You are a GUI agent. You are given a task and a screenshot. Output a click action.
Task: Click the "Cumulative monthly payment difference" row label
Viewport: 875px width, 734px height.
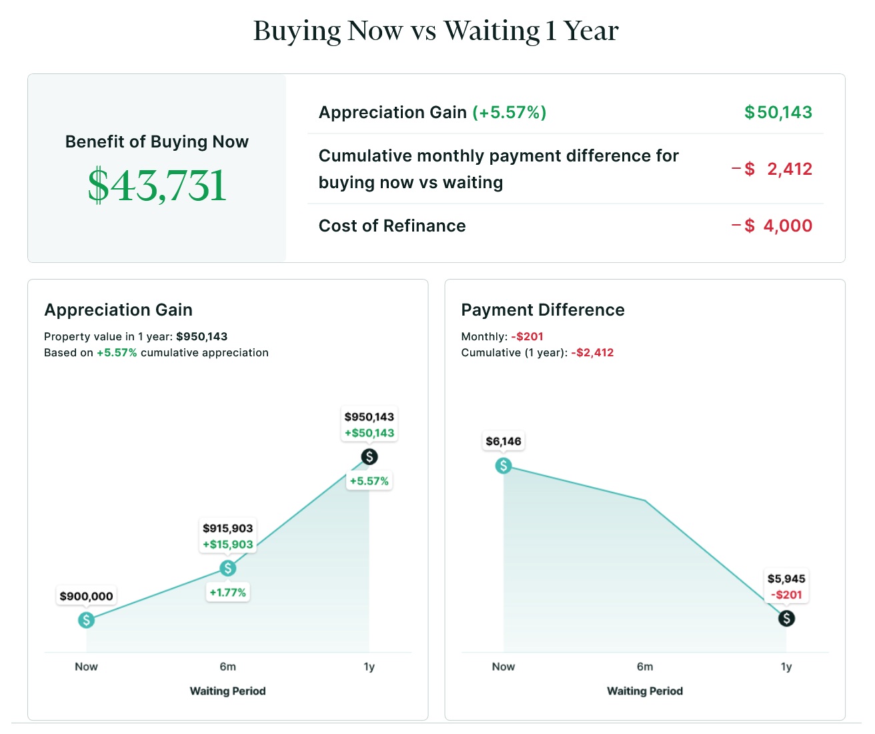[498, 169]
